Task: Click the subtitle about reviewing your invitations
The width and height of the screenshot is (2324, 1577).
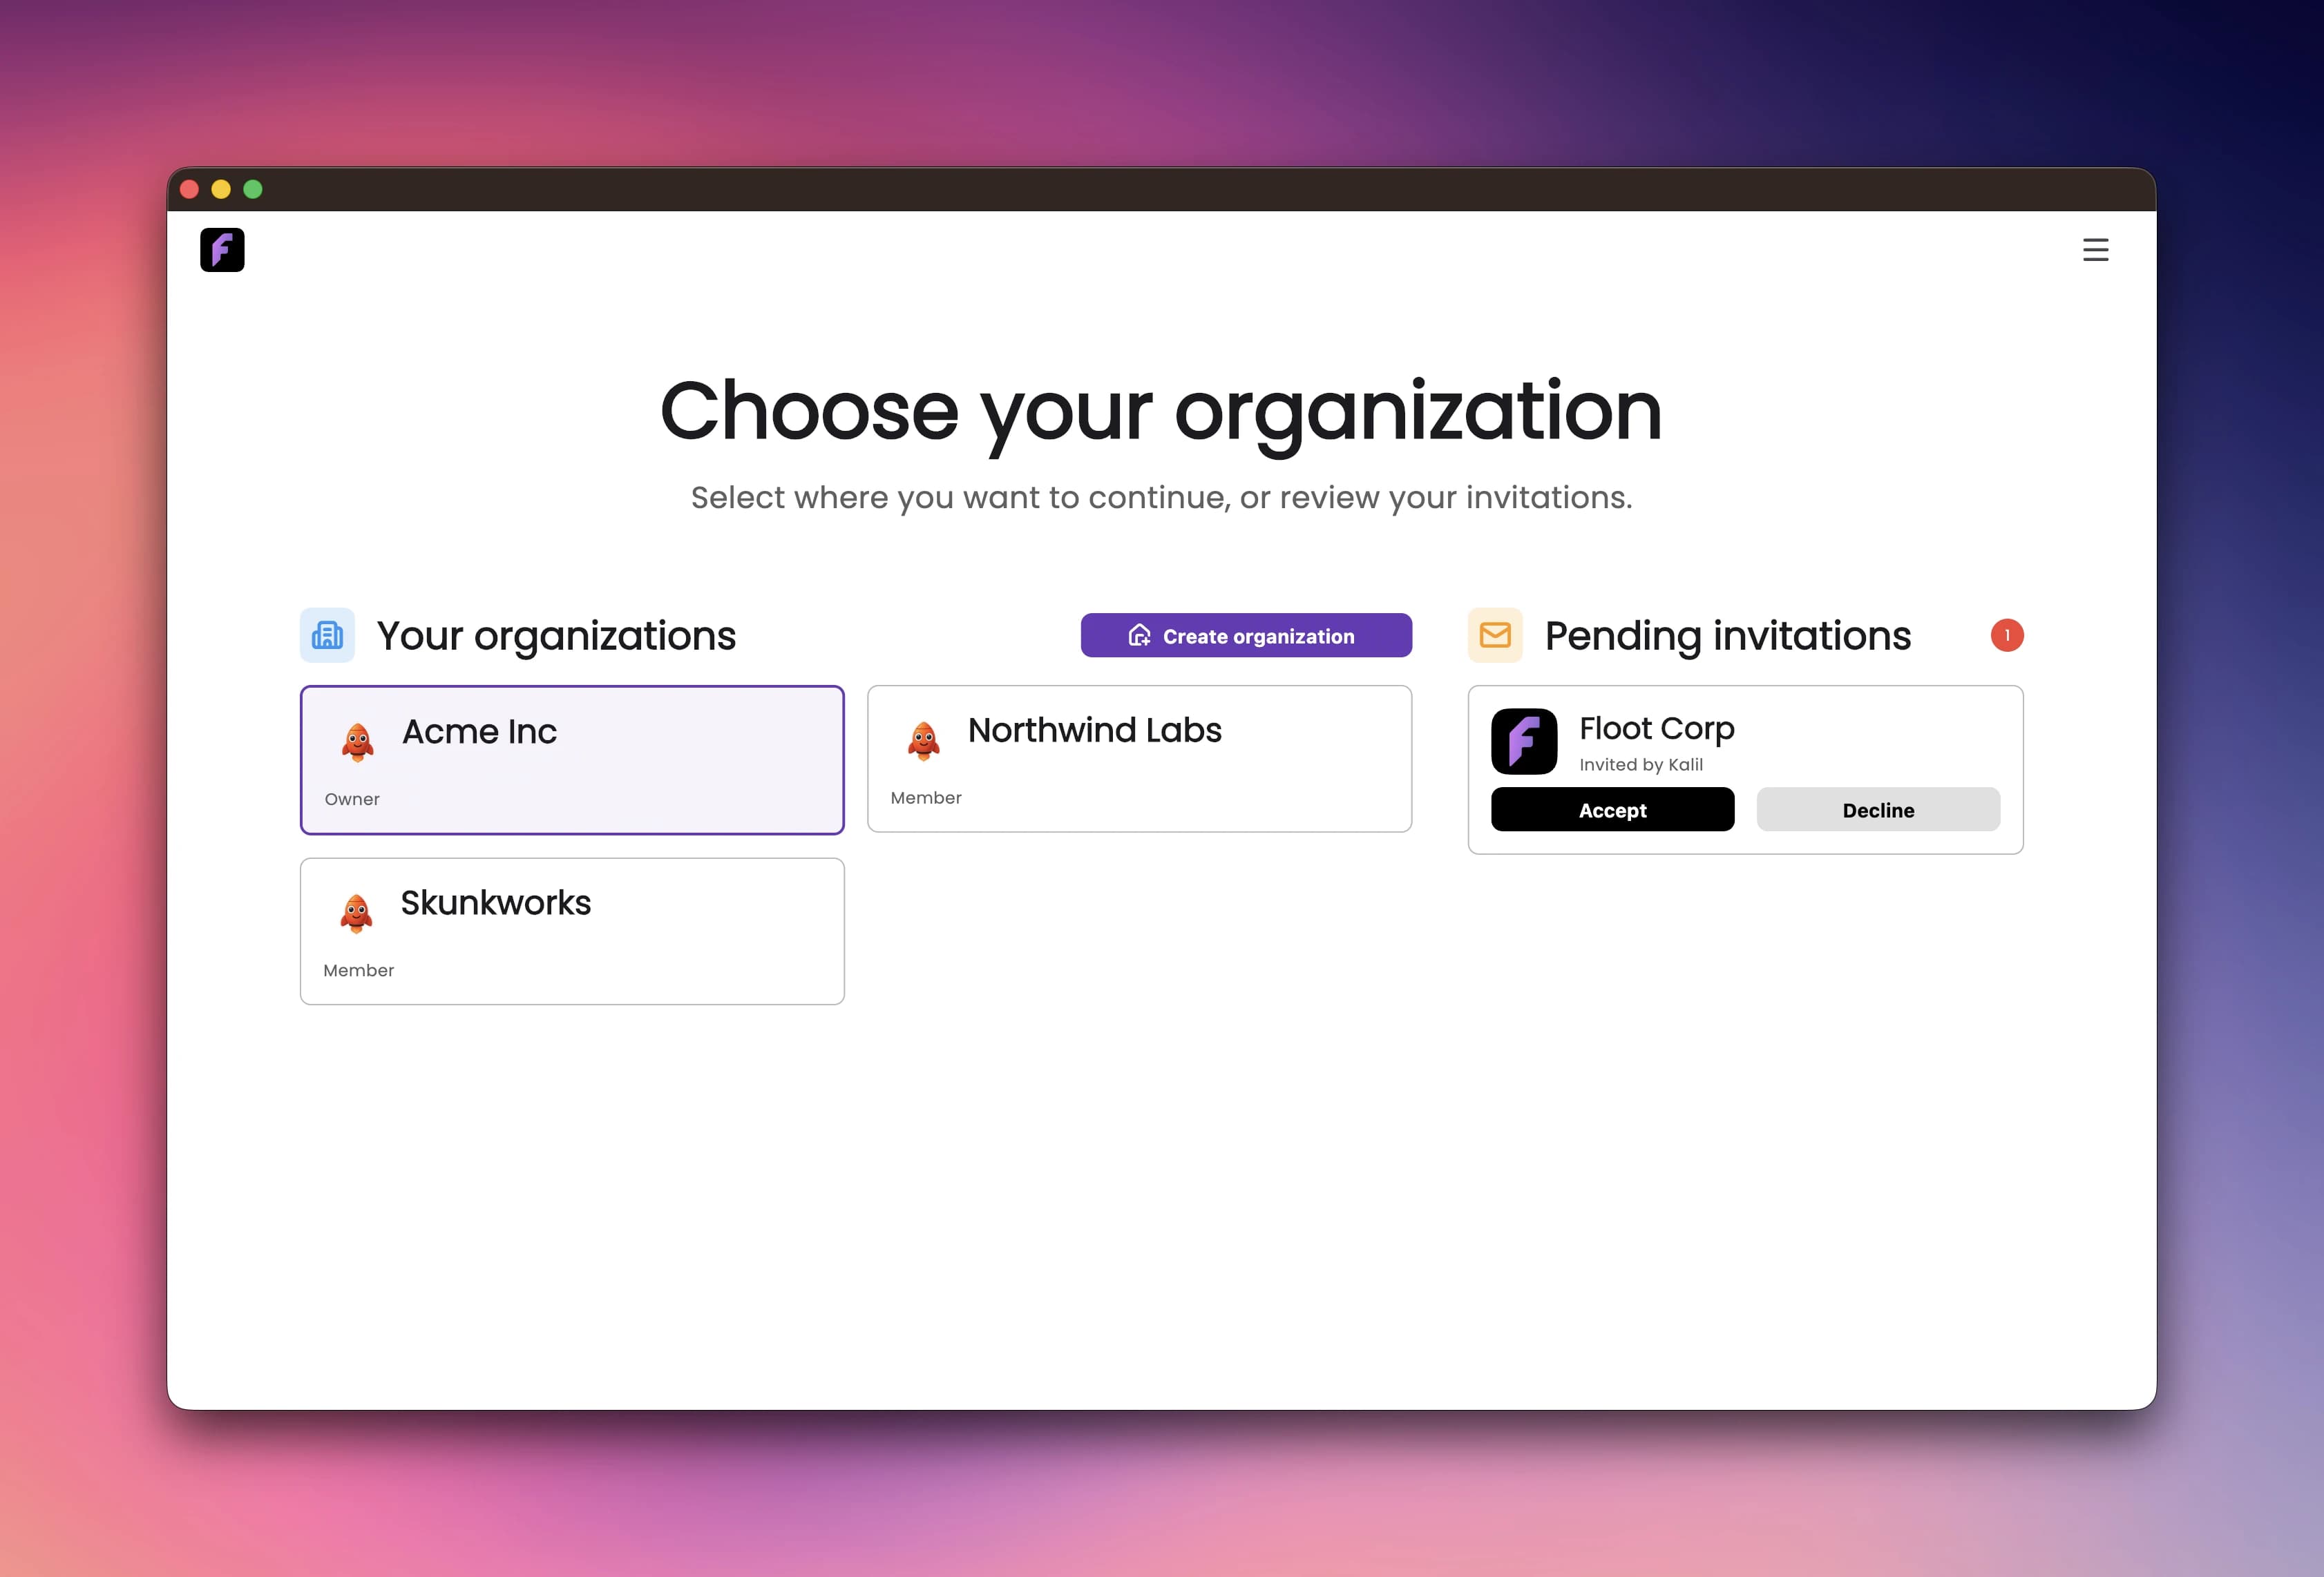Action: pyautogui.click(x=1161, y=498)
